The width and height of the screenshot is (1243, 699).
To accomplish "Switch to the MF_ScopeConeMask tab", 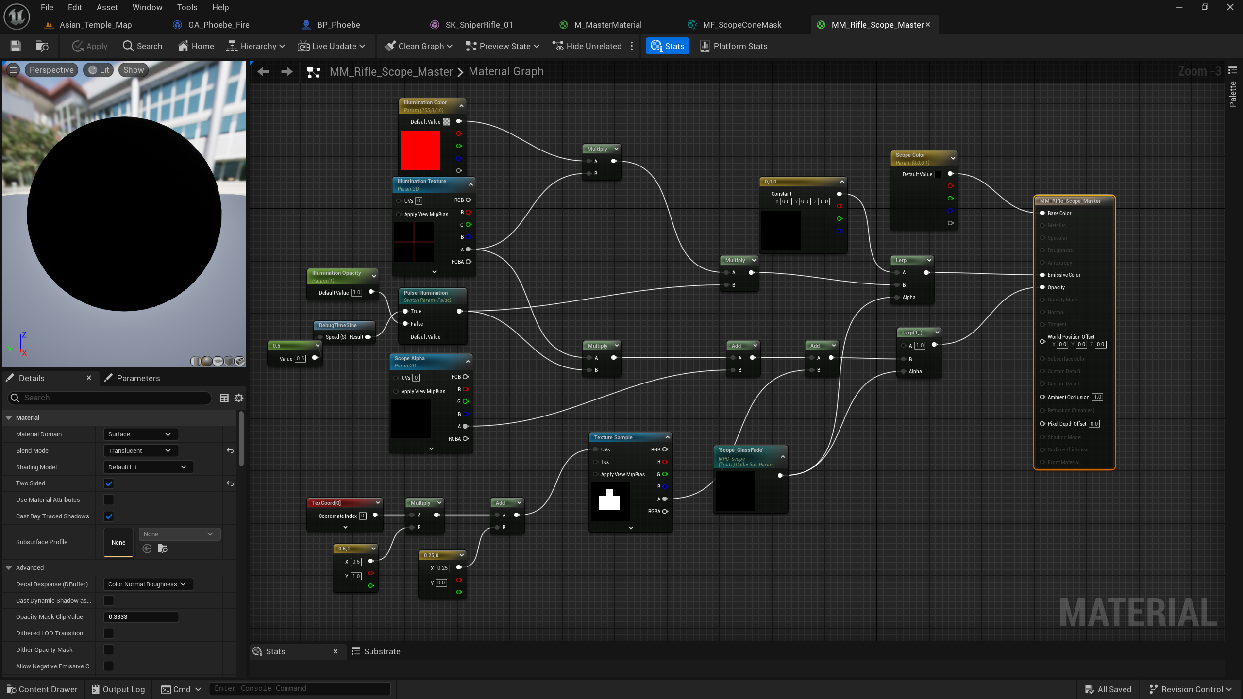I will click(741, 25).
